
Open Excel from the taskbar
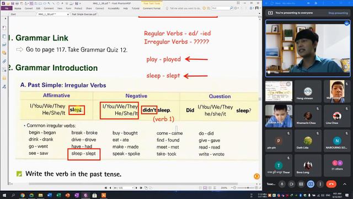58,195
